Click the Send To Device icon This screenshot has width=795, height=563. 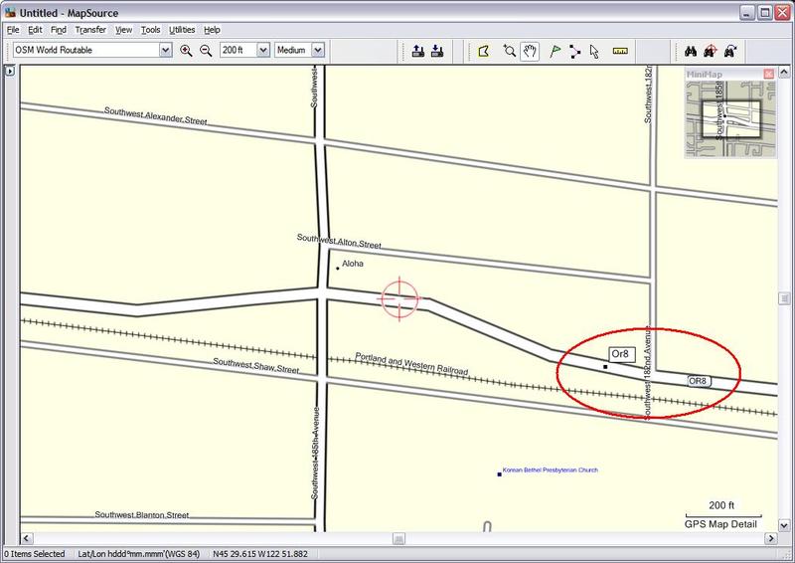point(417,51)
